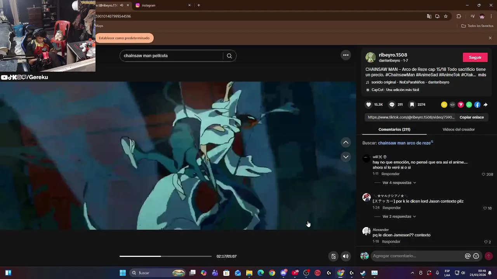The height and width of the screenshot is (279, 497).
Task: Open File Explorer from the taskbar
Action: pyautogui.click(x=249, y=273)
